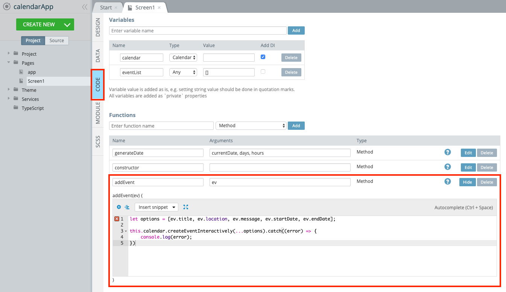Click the Pages folder icon

point(16,63)
